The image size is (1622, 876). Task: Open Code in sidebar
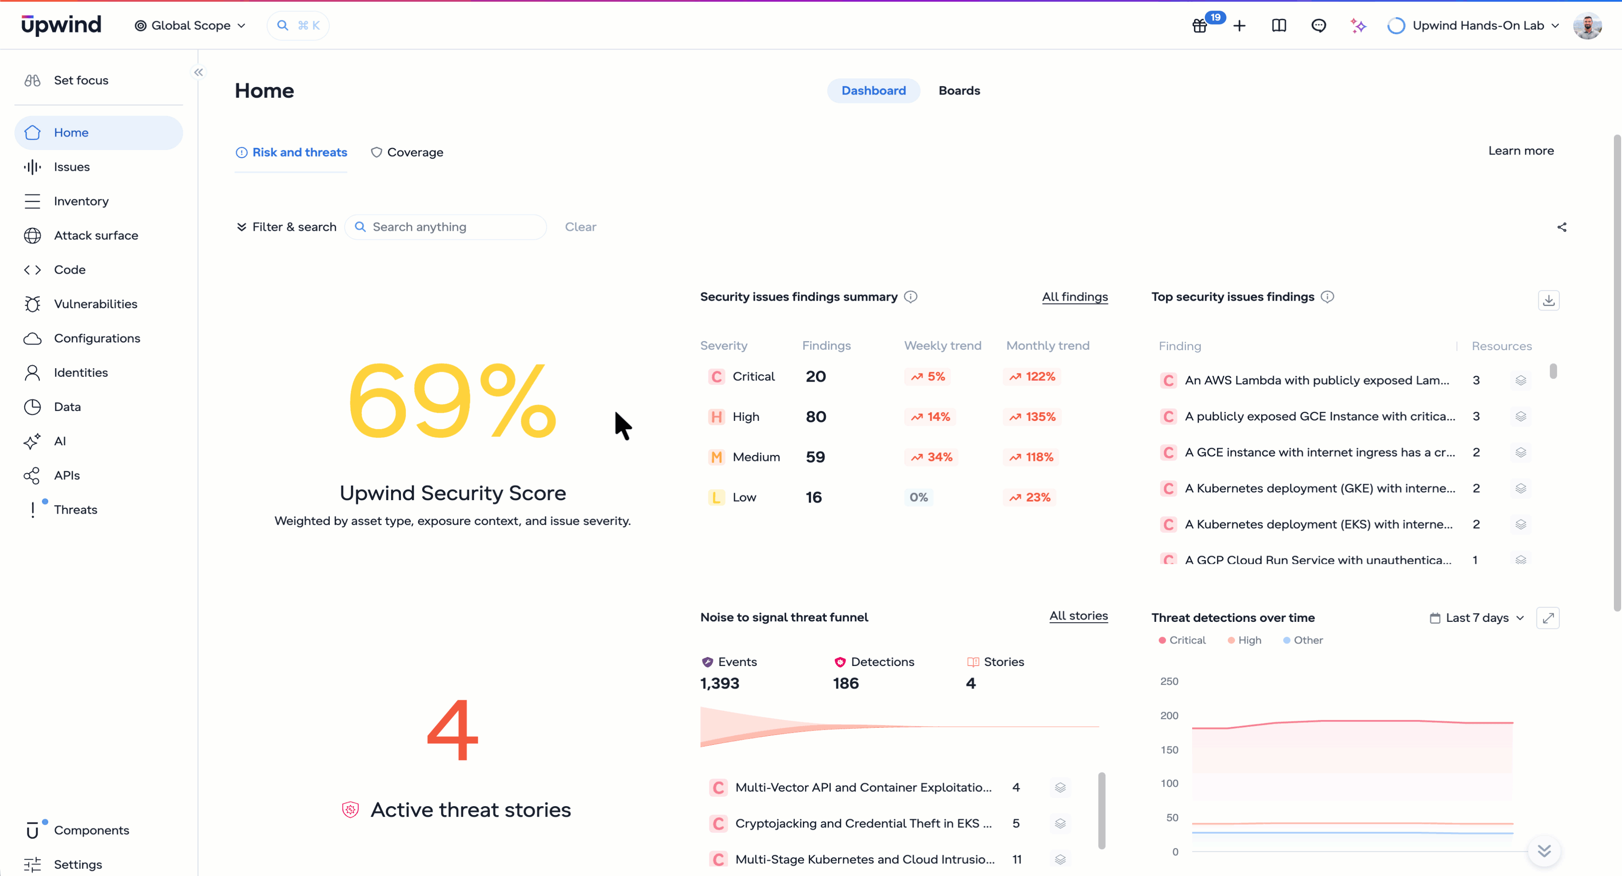click(99, 269)
